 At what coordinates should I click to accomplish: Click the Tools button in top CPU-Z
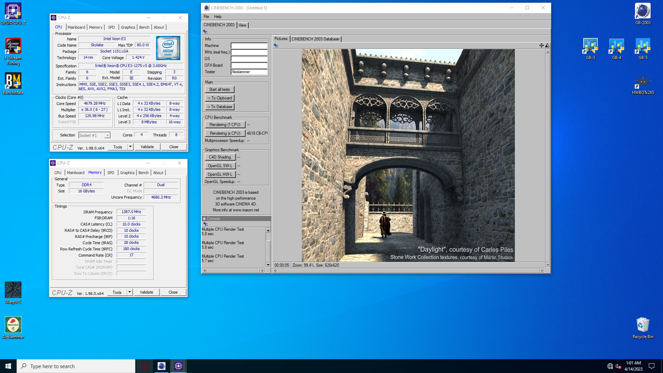(118, 147)
